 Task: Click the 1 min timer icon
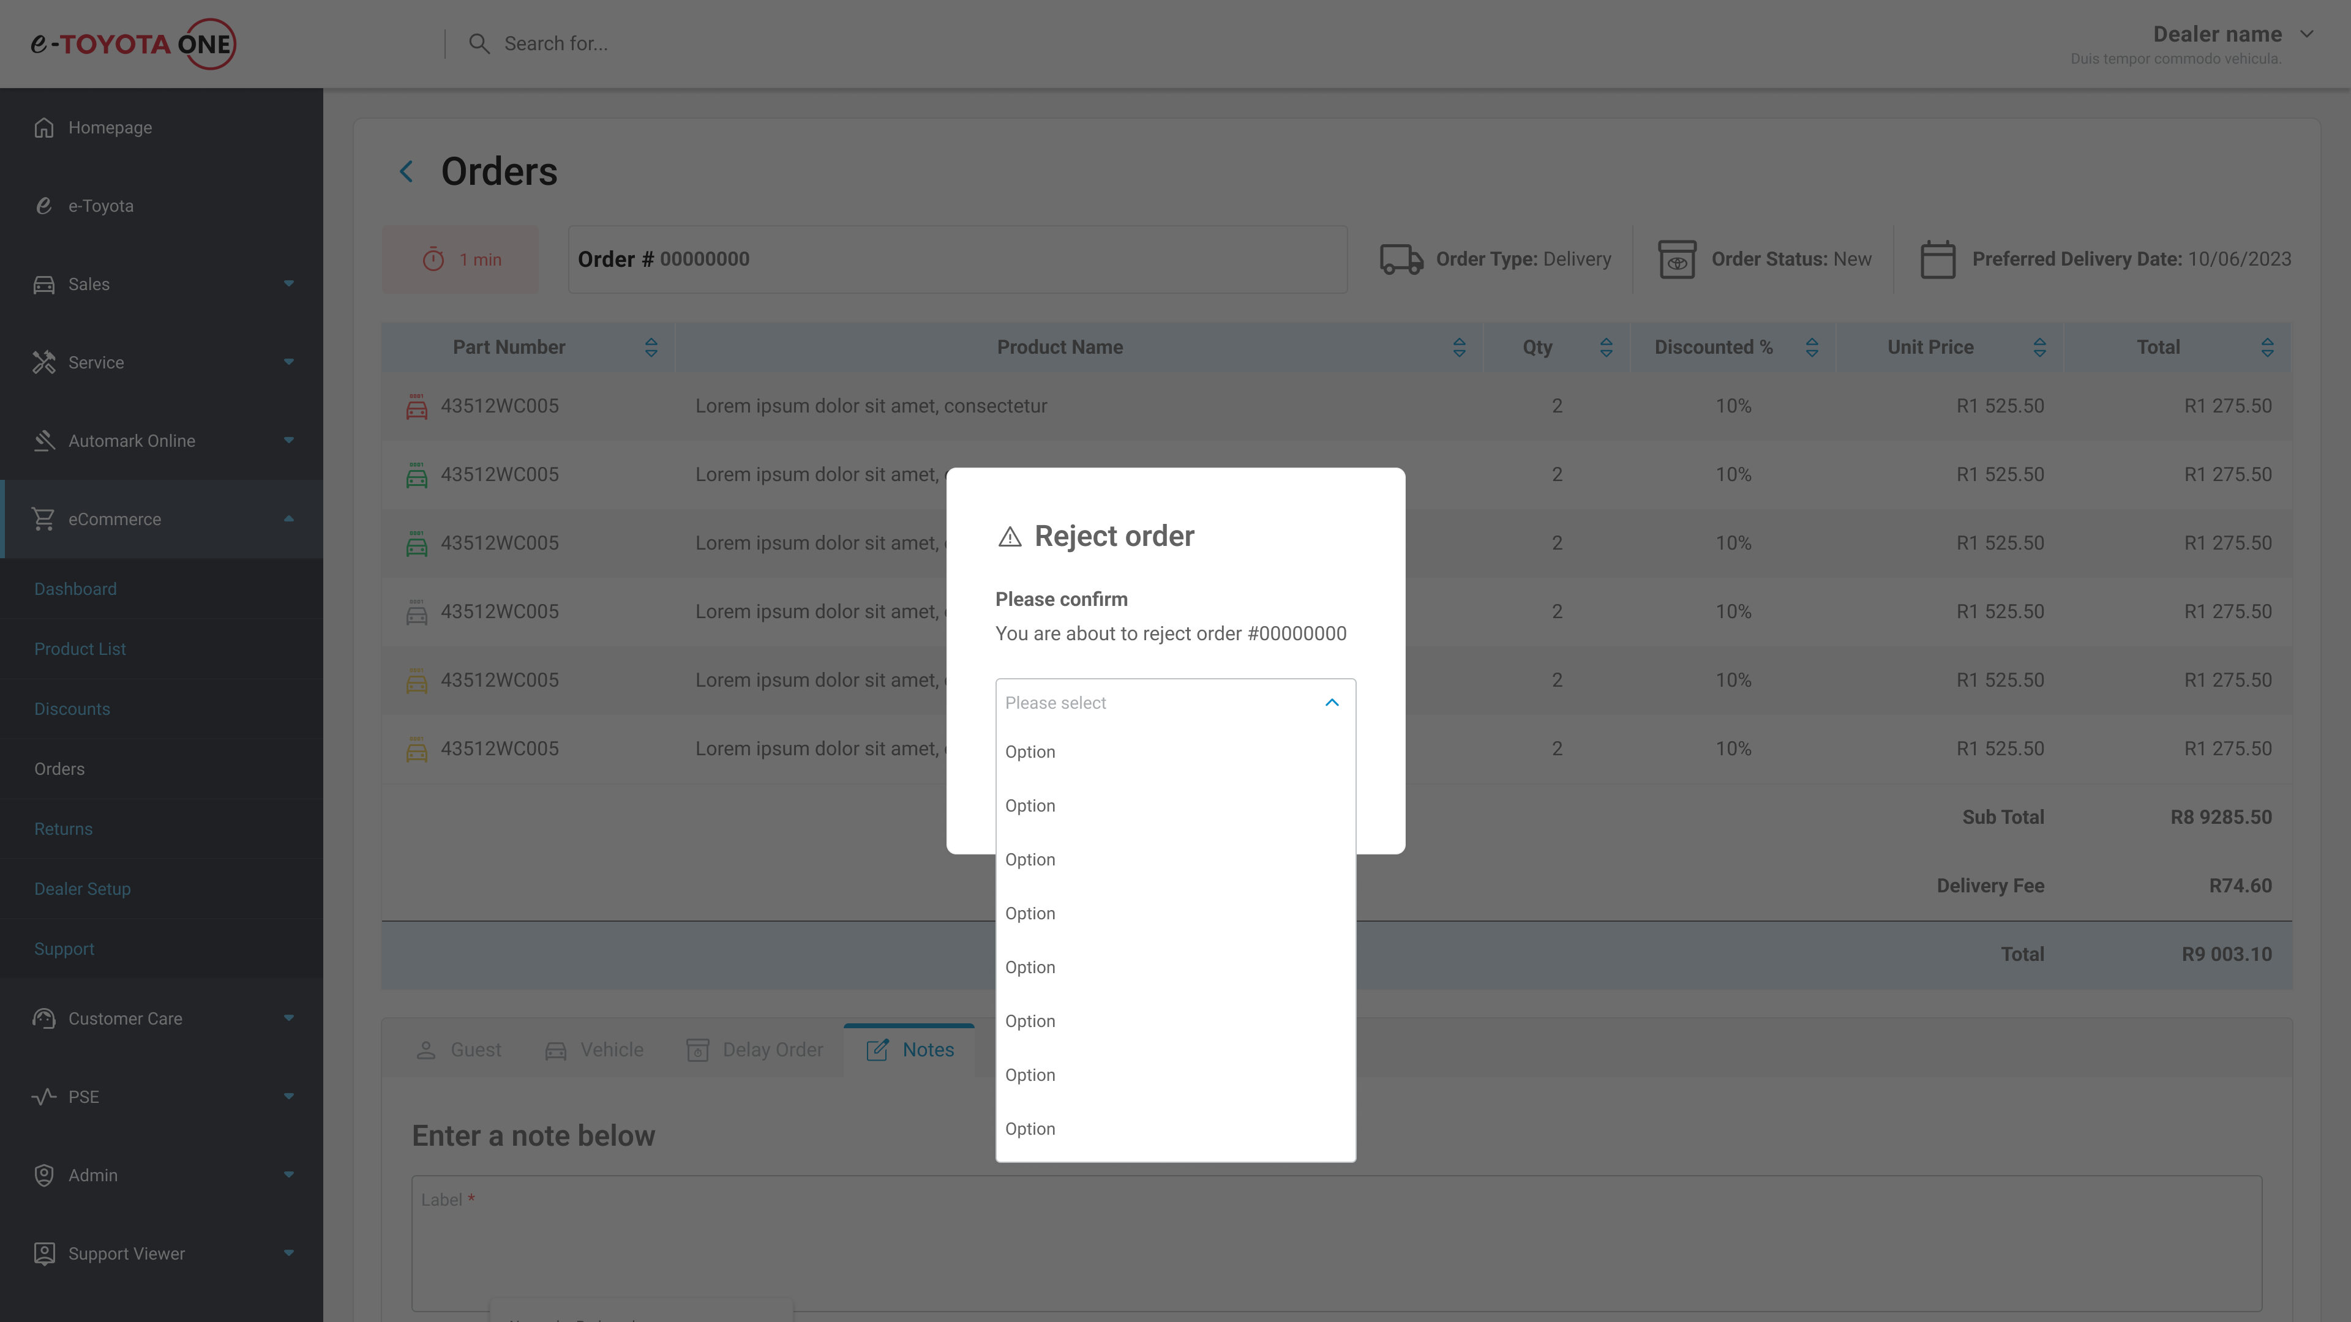(433, 260)
